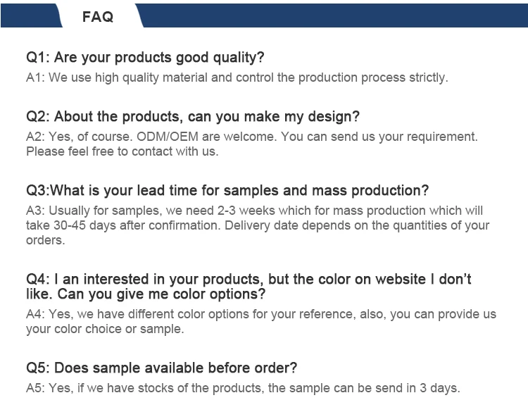The height and width of the screenshot is (412, 528).
Task: Click "your color choice or sample." text
Action: (105, 329)
